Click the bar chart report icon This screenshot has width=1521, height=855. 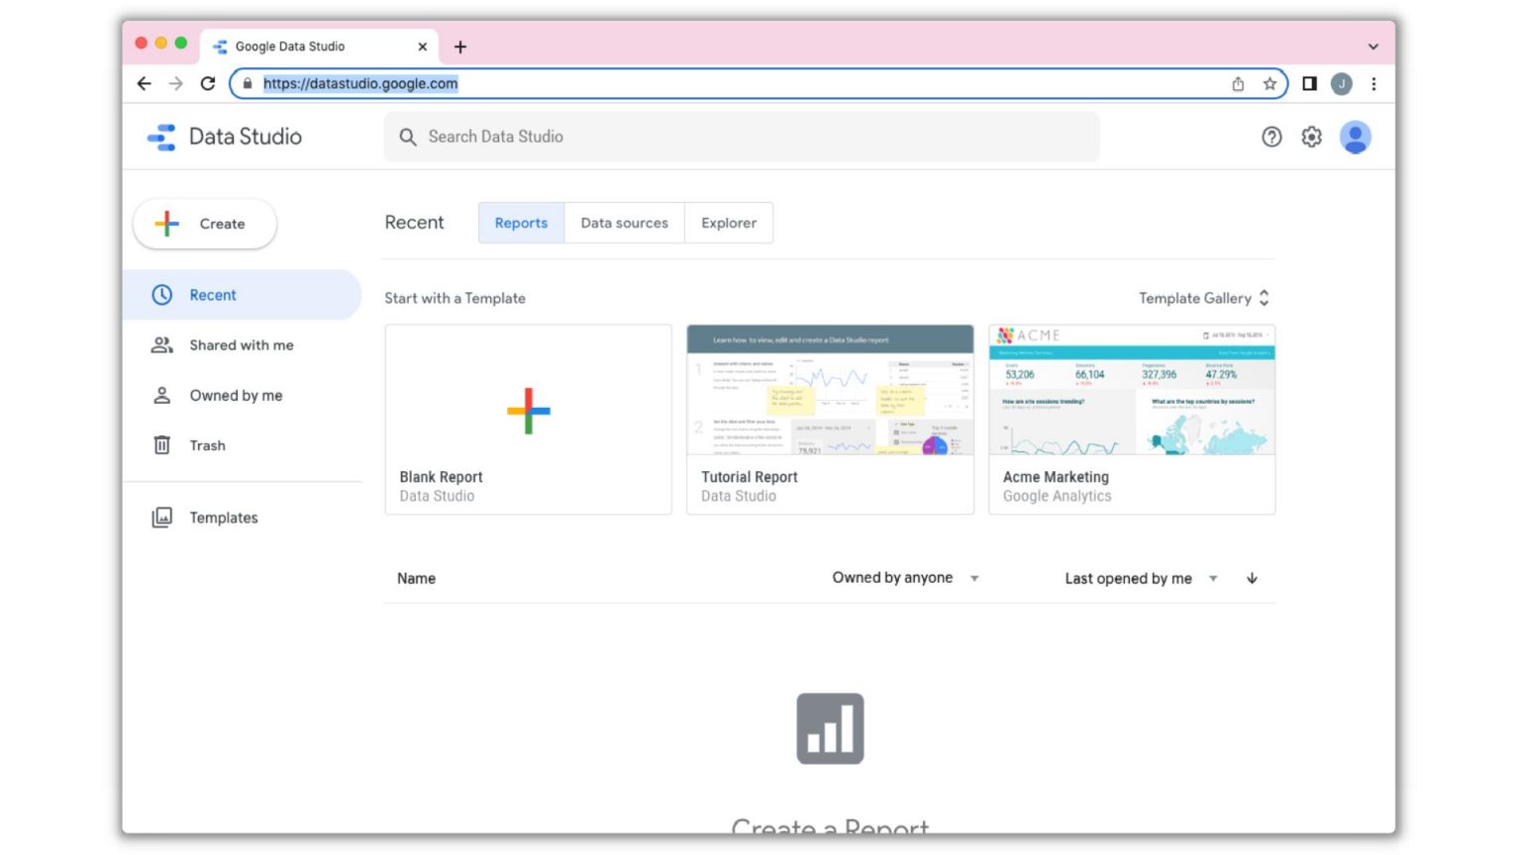coord(831,729)
